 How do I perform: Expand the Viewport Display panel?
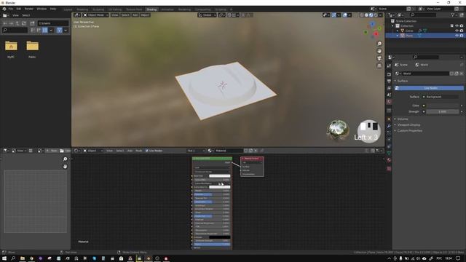click(408, 124)
